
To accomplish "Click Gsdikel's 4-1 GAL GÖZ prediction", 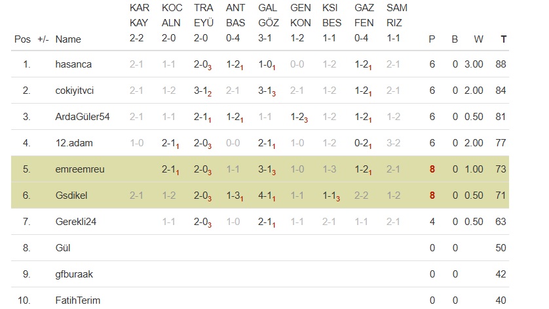I will tap(266, 196).
